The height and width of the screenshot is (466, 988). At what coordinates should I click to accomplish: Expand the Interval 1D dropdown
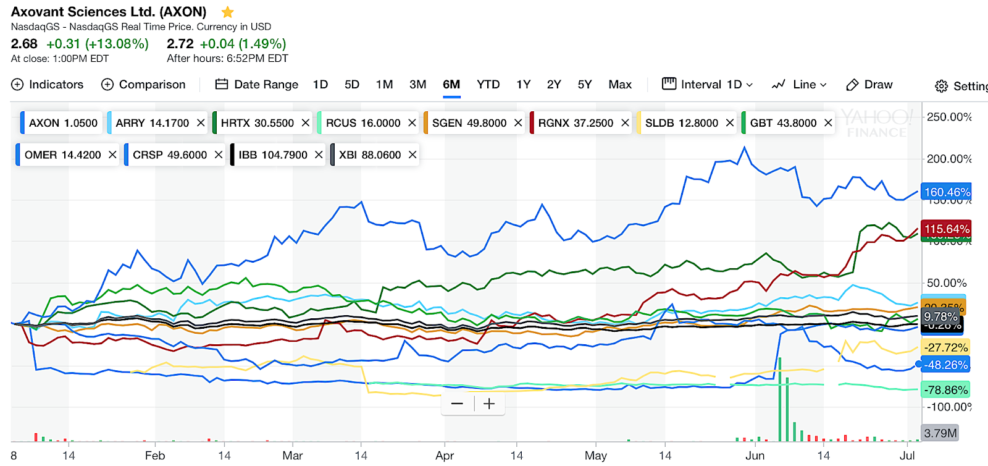point(708,85)
